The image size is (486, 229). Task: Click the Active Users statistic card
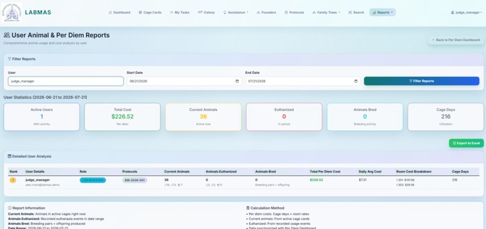coord(42,117)
